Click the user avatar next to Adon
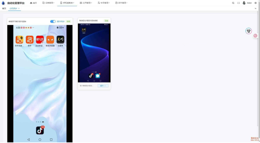260x143 pixels. (x=244, y=3)
